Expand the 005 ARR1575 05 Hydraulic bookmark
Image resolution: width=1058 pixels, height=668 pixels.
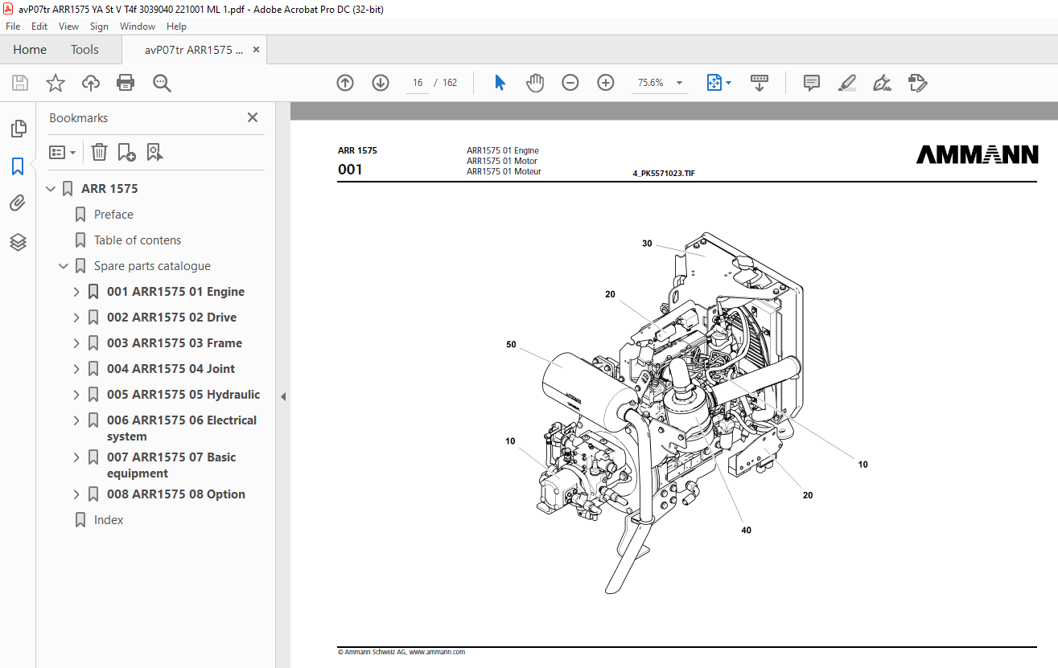(76, 395)
